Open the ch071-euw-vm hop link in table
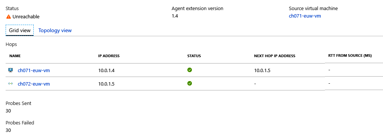 click(34, 71)
